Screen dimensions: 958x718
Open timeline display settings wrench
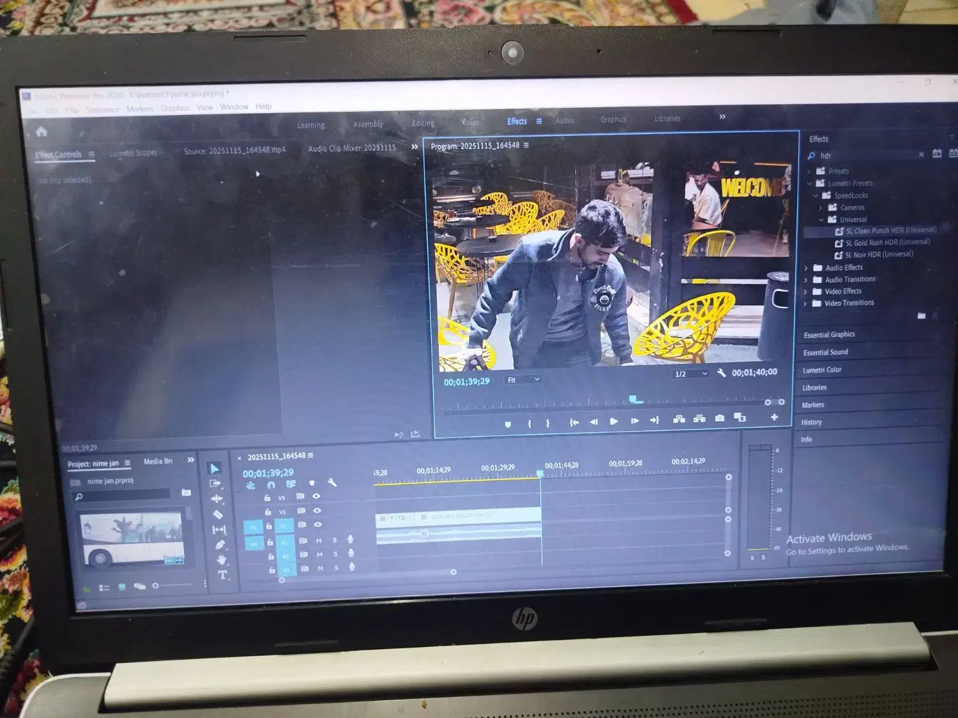pyautogui.click(x=332, y=482)
